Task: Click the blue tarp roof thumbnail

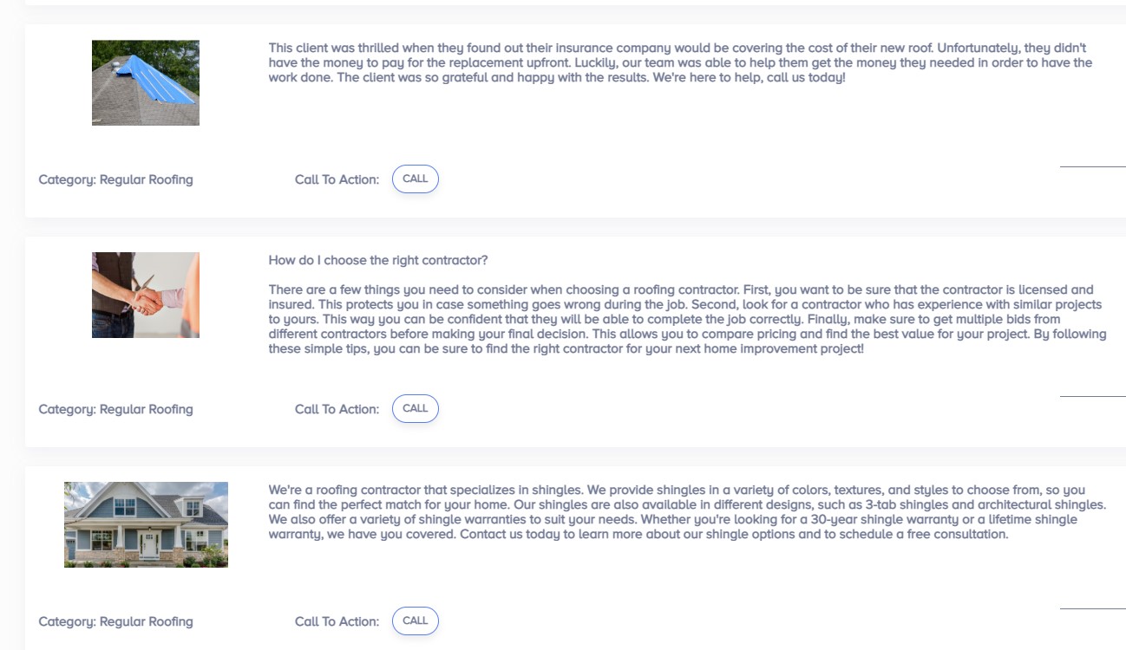Action: pos(146,83)
